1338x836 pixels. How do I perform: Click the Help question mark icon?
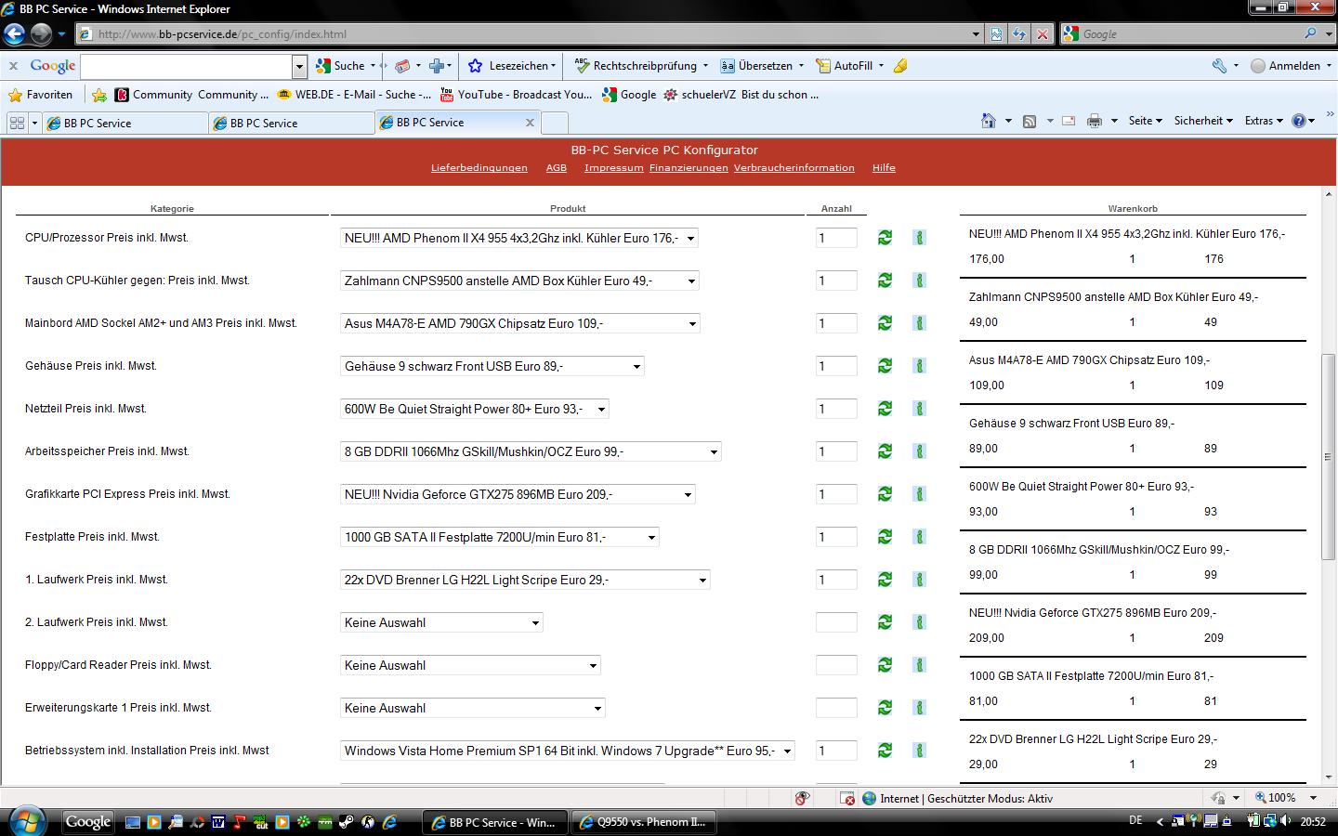point(1299,121)
